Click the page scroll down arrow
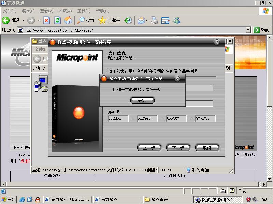The height and width of the screenshot is (204, 273). pos(269,179)
